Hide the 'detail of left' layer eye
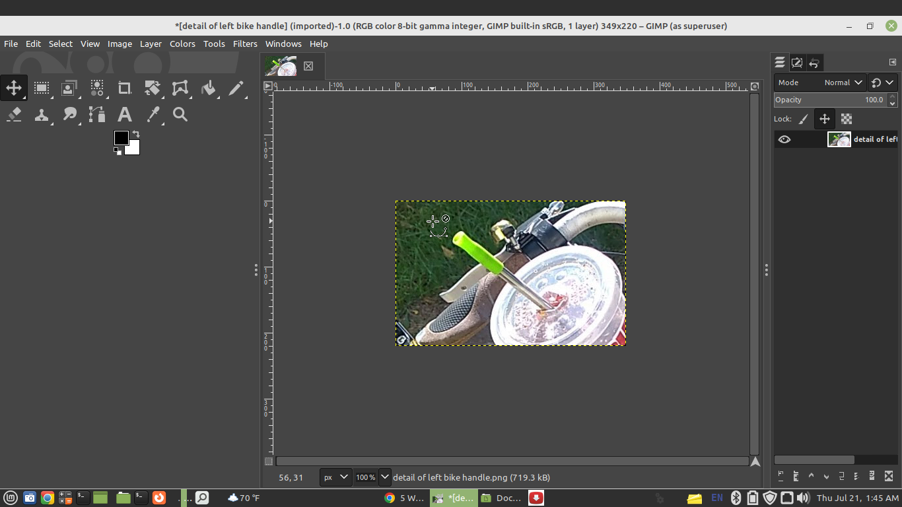This screenshot has height=507, width=902. [784, 139]
